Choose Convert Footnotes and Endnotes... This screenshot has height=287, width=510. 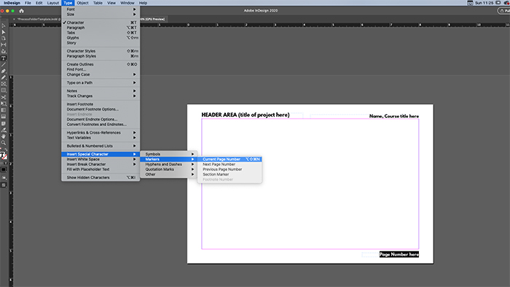(101, 124)
